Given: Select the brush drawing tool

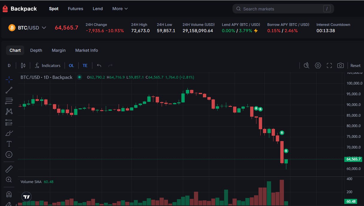Looking at the screenshot, I should (9, 133).
